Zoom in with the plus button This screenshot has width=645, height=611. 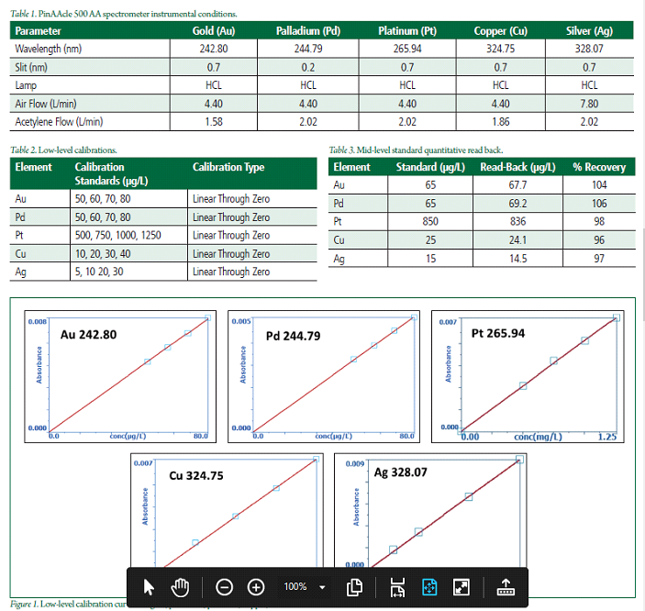(257, 587)
